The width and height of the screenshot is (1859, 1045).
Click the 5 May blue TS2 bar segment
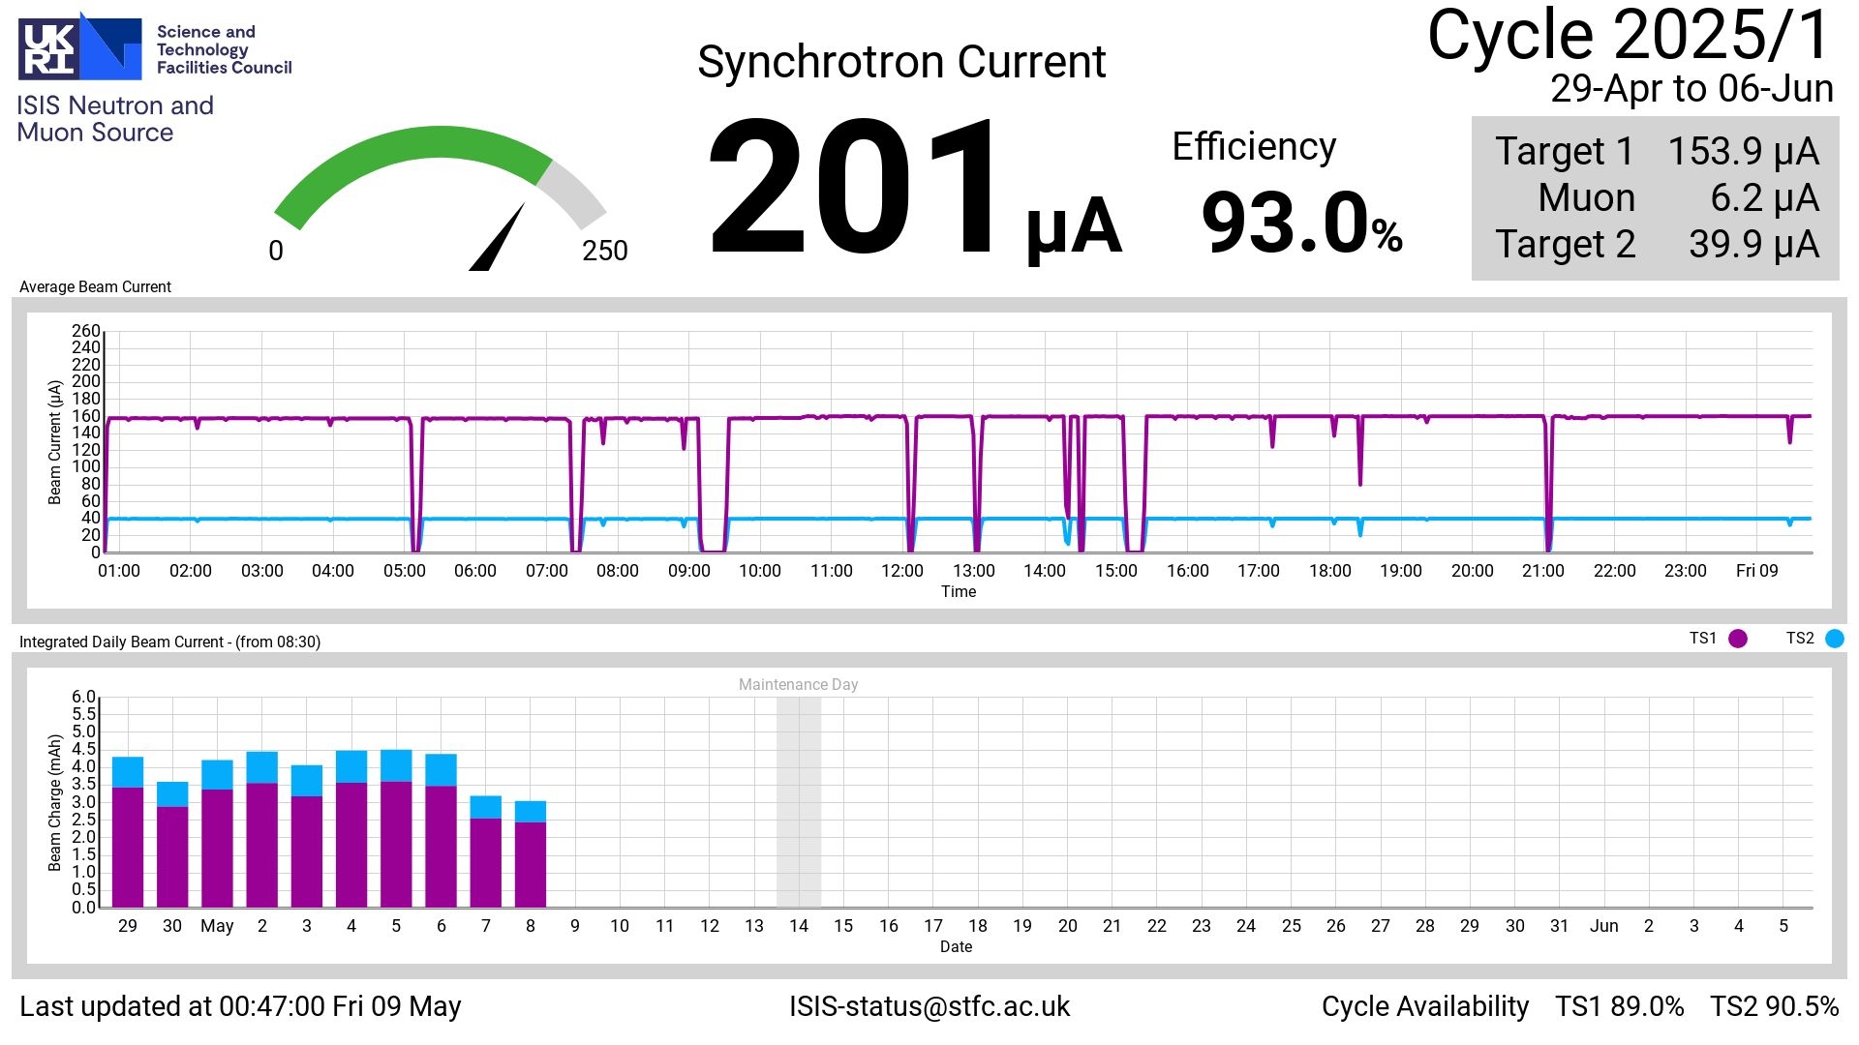coord(396,765)
